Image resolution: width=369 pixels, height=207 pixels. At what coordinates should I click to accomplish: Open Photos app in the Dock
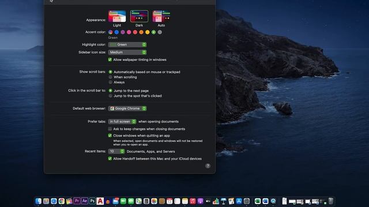[154, 201]
